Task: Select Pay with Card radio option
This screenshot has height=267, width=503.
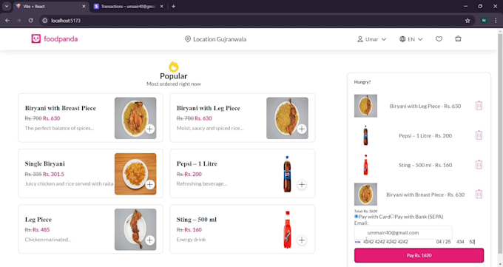Action: [356, 217]
